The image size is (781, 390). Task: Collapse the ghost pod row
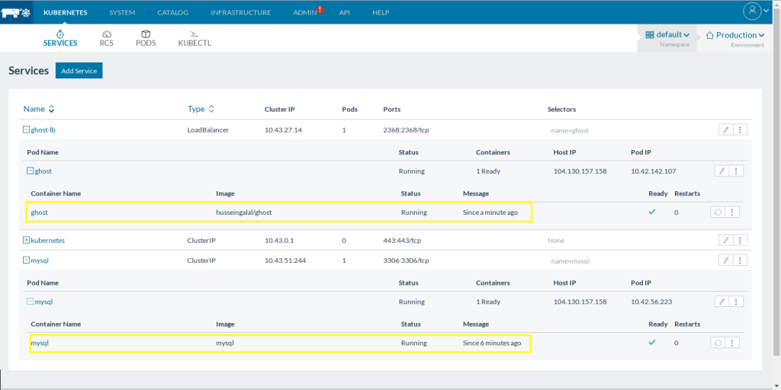tap(31, 171)
